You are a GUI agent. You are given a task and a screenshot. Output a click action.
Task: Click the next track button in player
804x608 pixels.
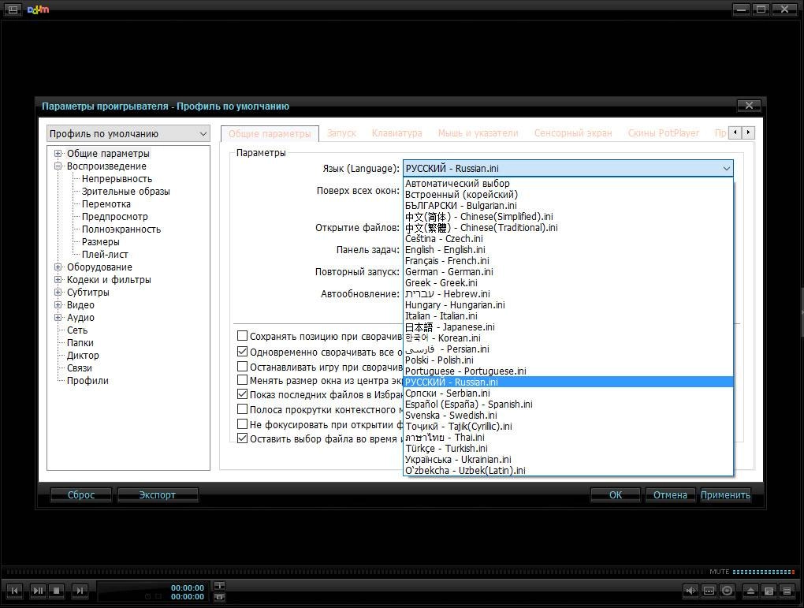[80, 591]
